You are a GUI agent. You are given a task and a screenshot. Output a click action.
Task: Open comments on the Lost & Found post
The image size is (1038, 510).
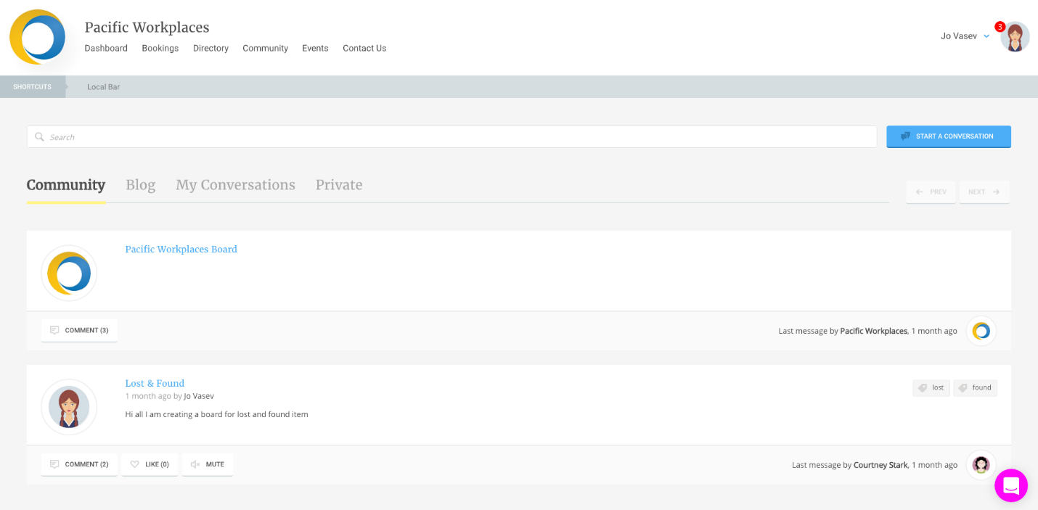(79, 464)
